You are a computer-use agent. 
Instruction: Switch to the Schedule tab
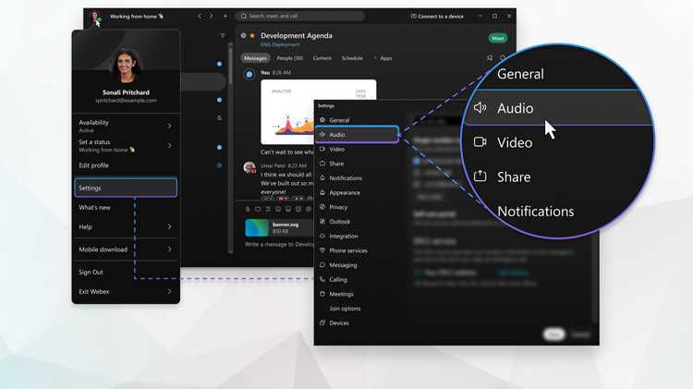tap(352, 58)
